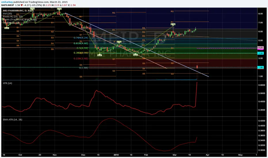Click the 0.764(5.24) Fibonacci level label

click(81, 38)
